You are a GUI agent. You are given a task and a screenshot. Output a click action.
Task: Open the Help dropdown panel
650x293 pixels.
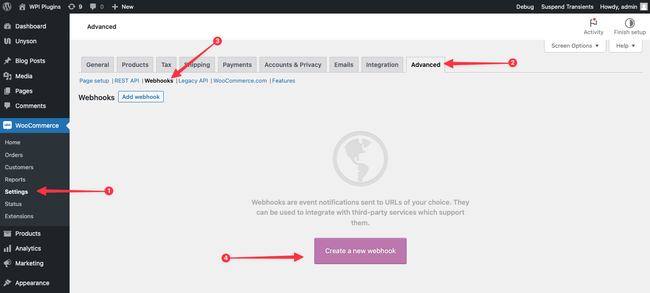pos(625,45)
